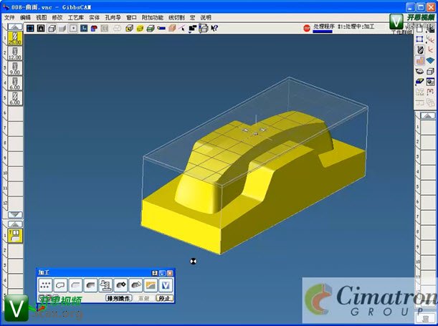The height and width of the screenshot is (326, 438).
Task: Open the 实体 menu
Action: [x=94, y=18]
